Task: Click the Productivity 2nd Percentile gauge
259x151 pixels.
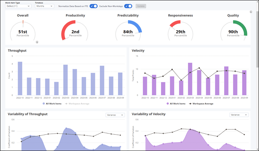Action: click(x=75, y=31)
